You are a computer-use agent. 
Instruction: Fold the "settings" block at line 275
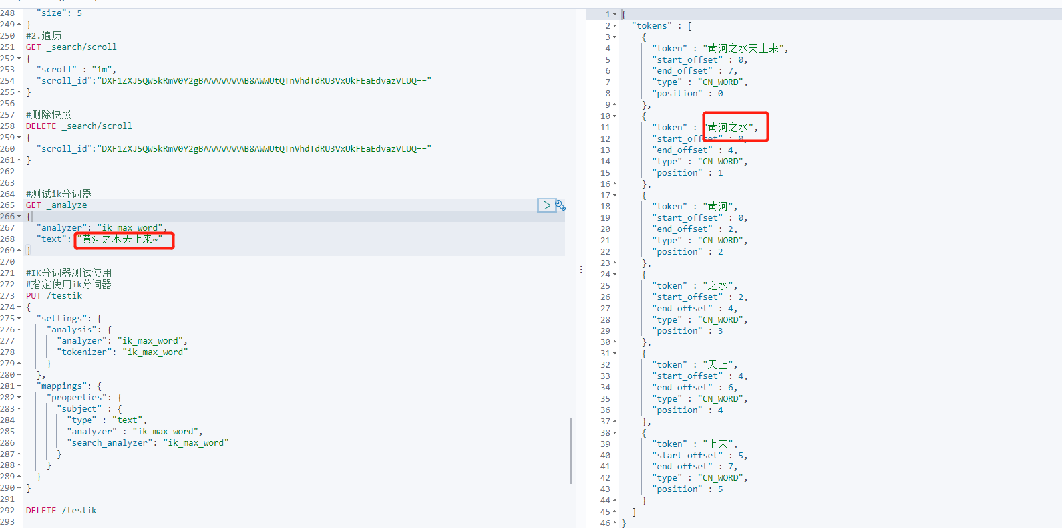pos(19,319)
